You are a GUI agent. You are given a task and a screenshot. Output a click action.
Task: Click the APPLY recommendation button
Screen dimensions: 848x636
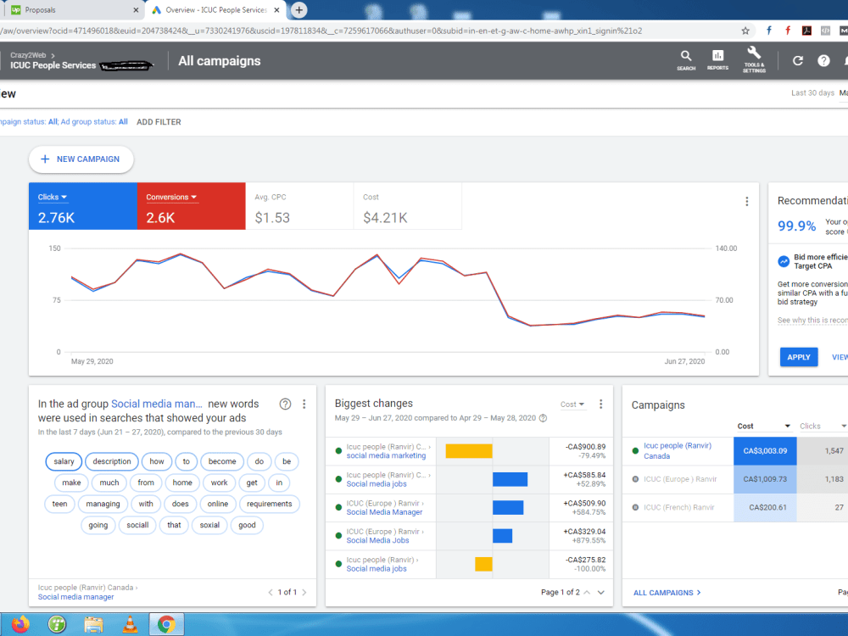tap(798, 357)
